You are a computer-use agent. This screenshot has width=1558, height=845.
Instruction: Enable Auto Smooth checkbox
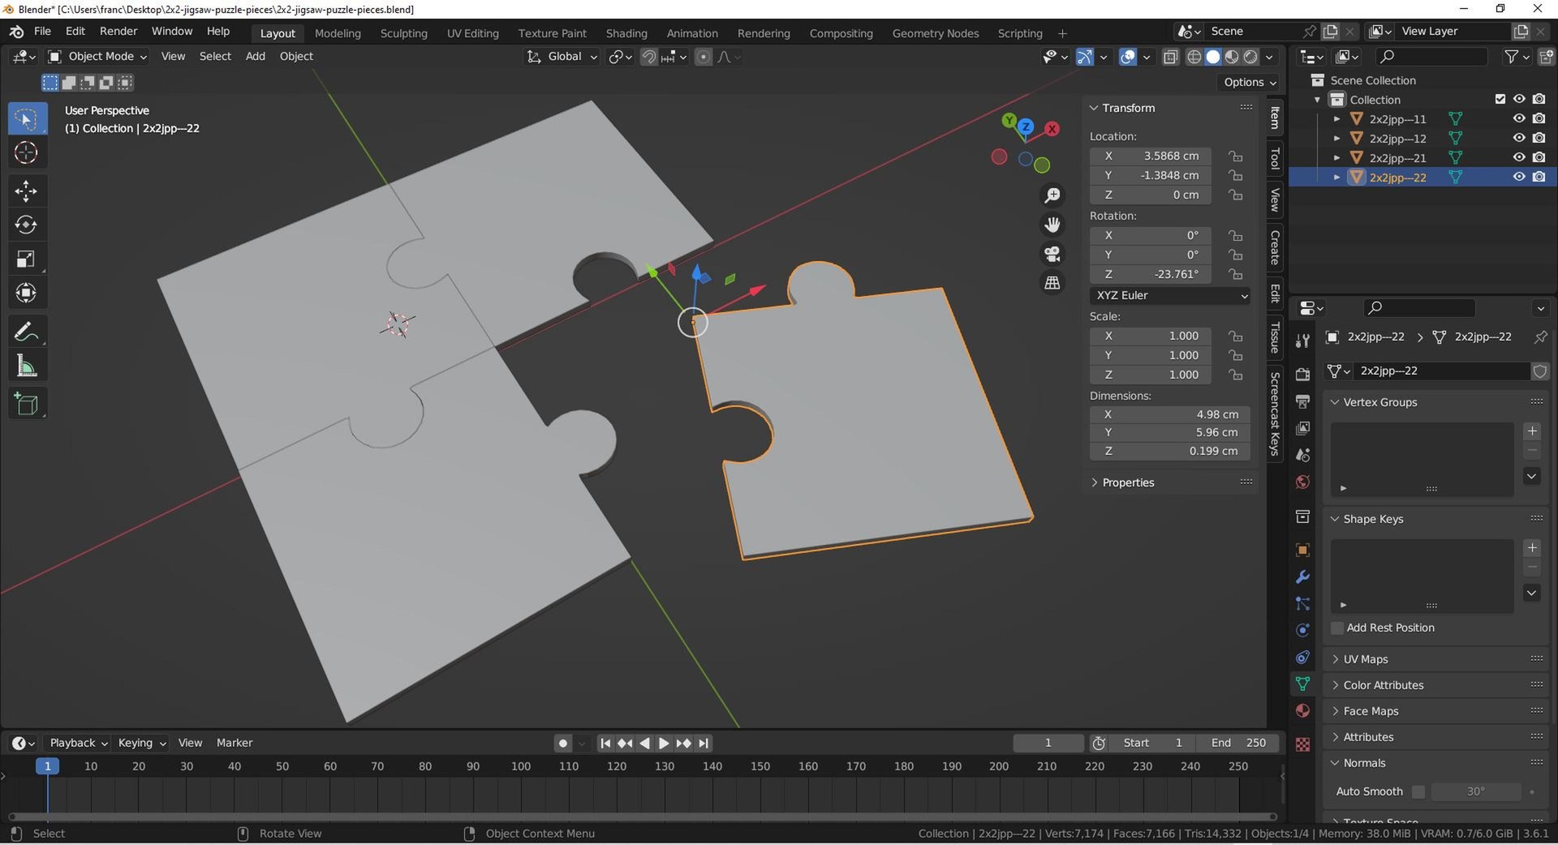coord(1418,791)
